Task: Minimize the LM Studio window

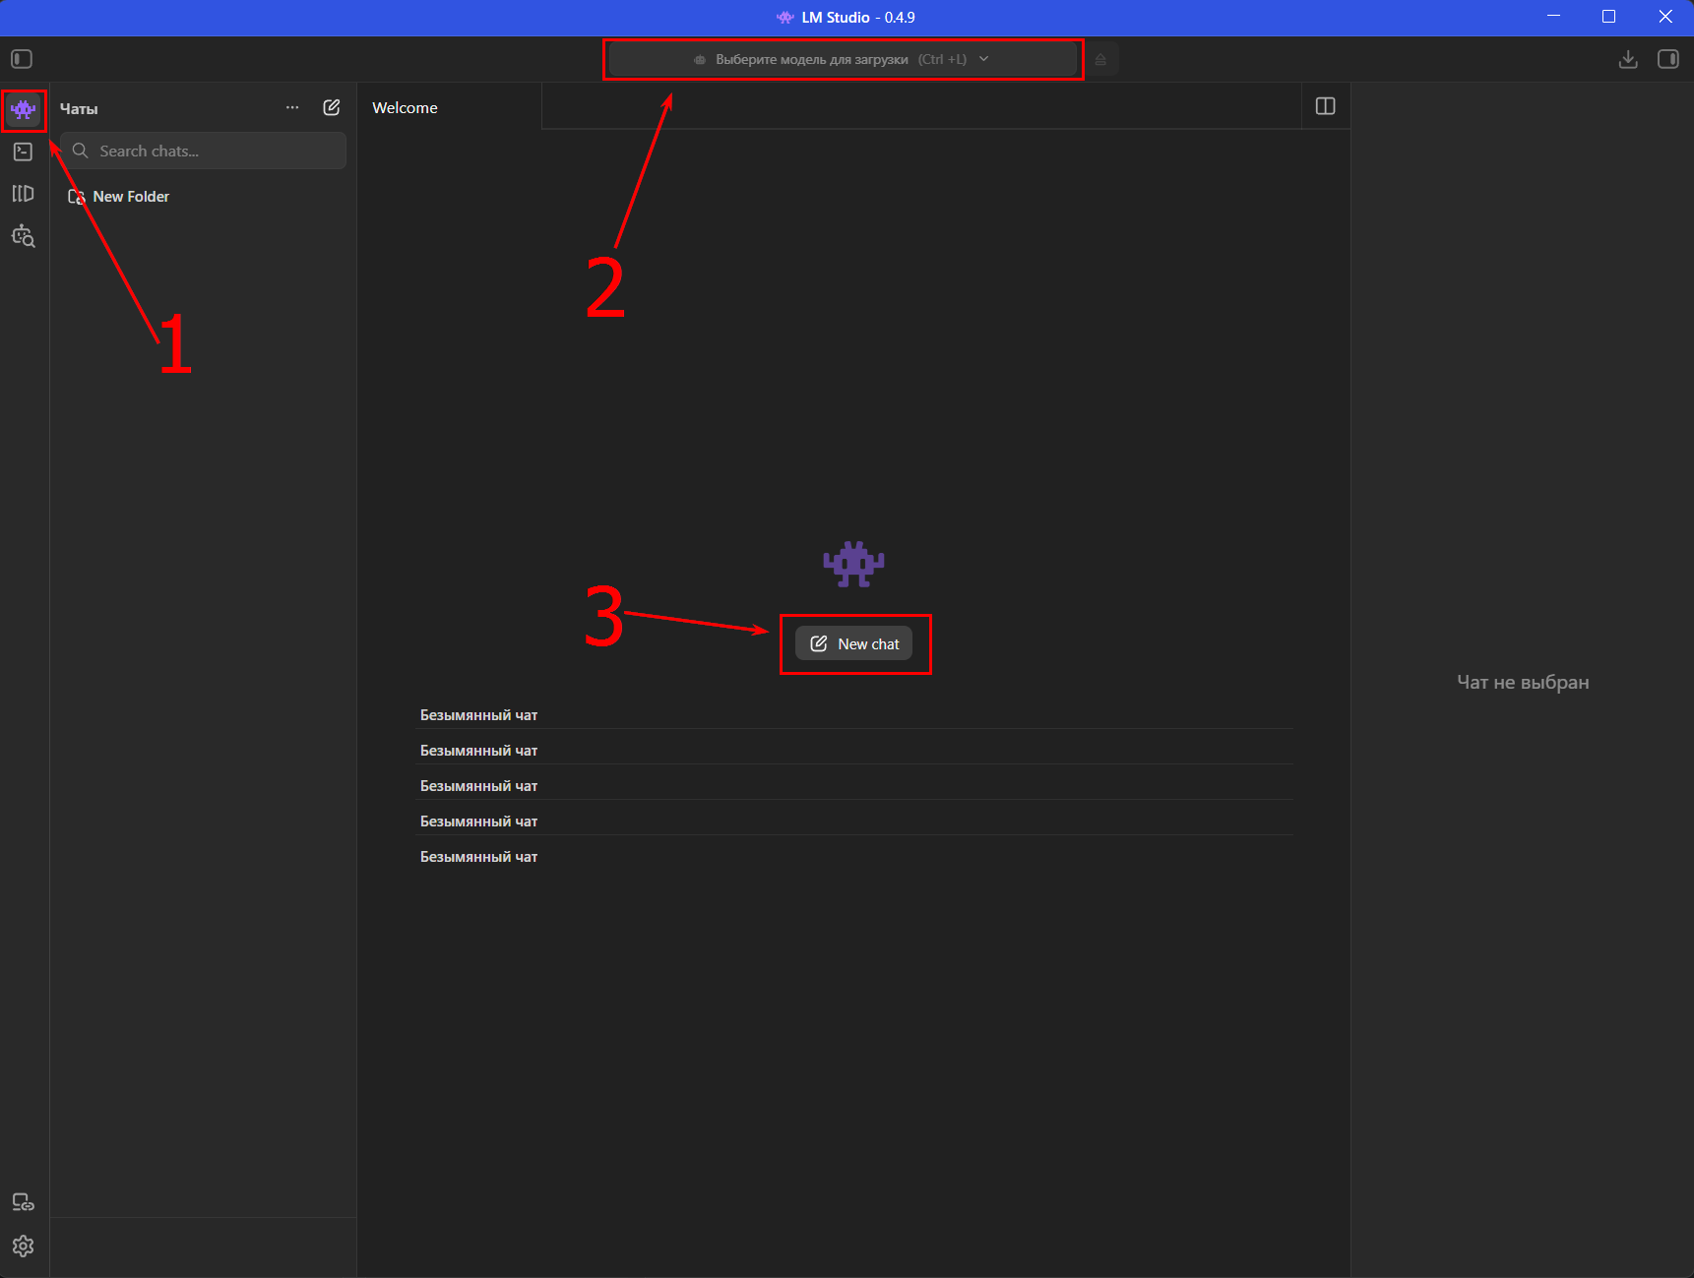Action: point(1554,17)
